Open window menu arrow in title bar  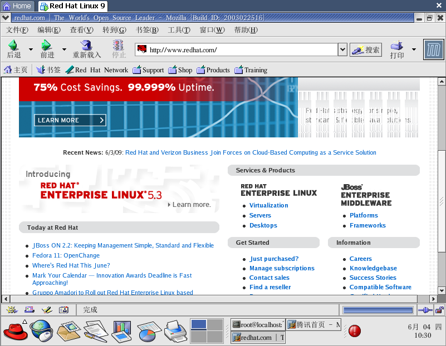pos(6,18)
